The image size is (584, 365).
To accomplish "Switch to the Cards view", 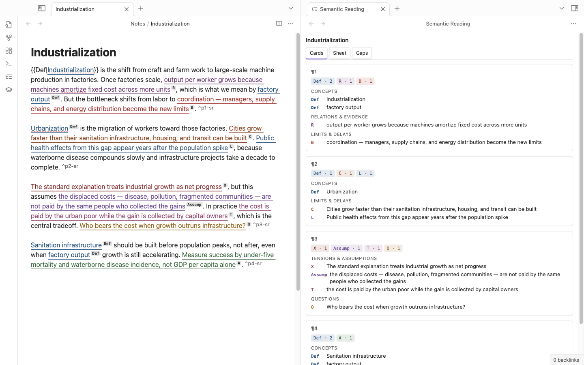I will pyautogui.click(x=316, y=53).
